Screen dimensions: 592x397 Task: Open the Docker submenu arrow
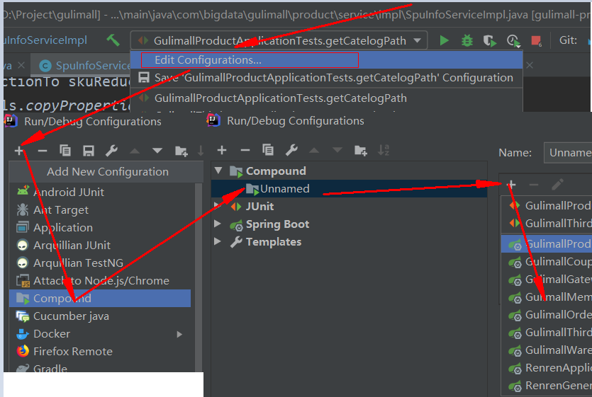coord(179,334)
